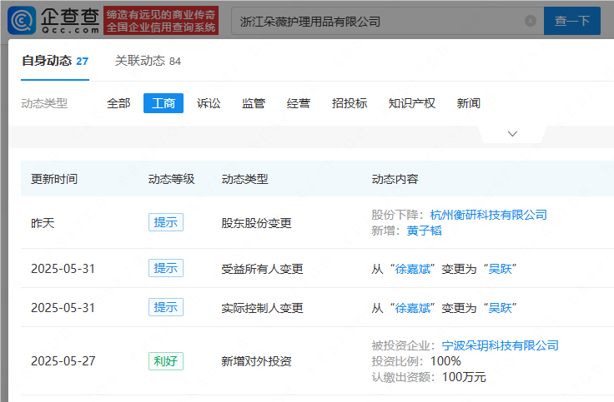Click the 受益所有人变更 type text

(262, 269)
